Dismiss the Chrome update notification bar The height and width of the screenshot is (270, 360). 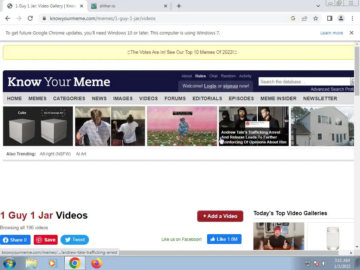(351, 33)
